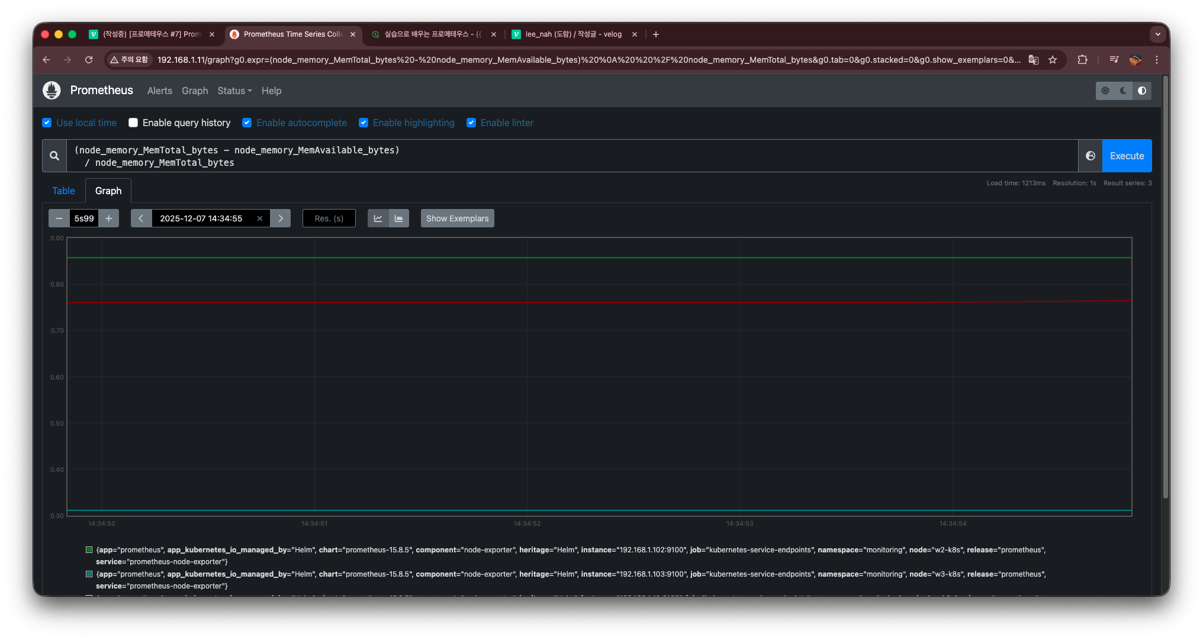This screenshot has height=640, width=1203.
Task: Click Show Exemplars button
Action: [x=457, y=218]
